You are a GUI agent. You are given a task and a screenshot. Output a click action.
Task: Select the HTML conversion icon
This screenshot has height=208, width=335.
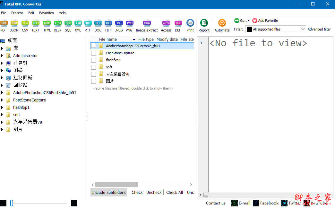(47, 23)
